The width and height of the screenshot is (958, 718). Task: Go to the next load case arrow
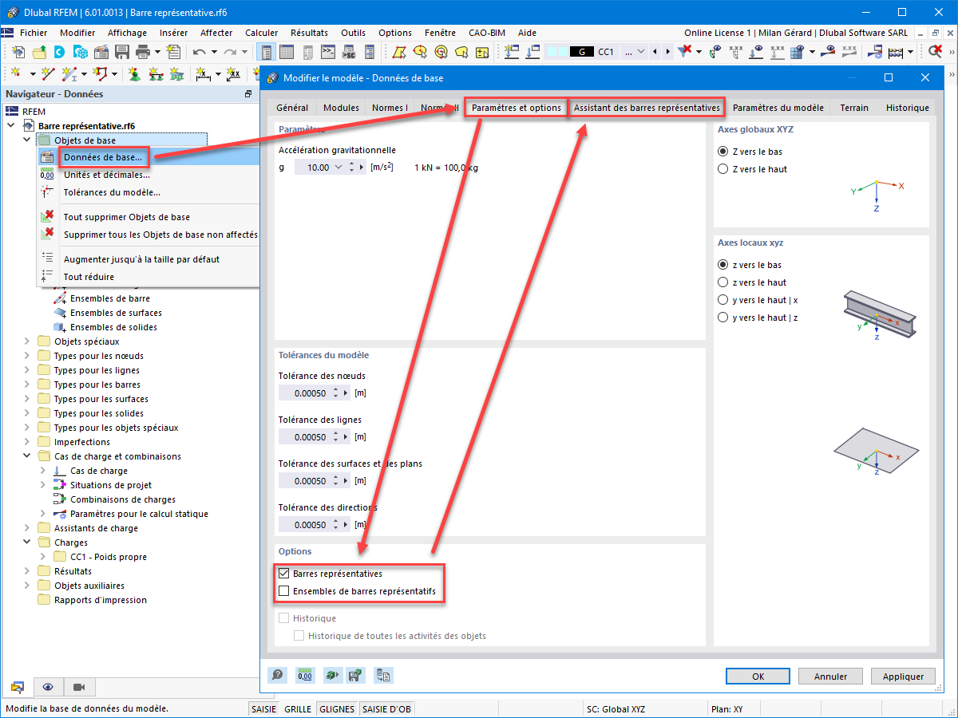tap(667, 52)
